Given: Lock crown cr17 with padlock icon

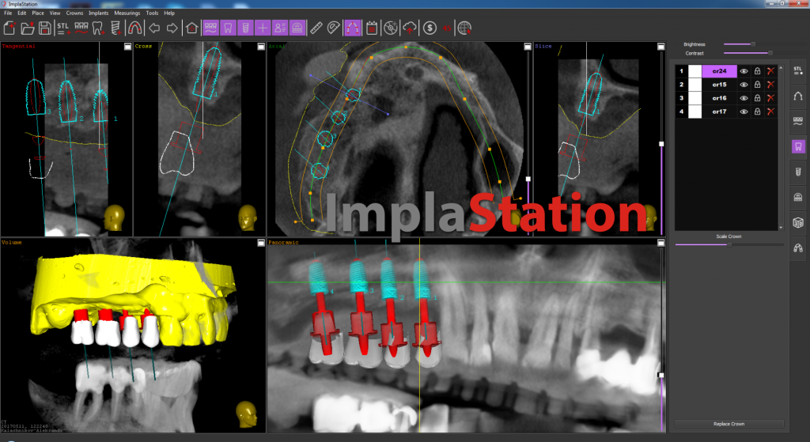Looking at the screenshot, I should 757,111.
